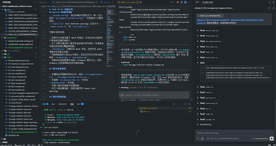Click split editor layout icon in editor toolbar
The image size is (276, 146).
click(181, 2)
